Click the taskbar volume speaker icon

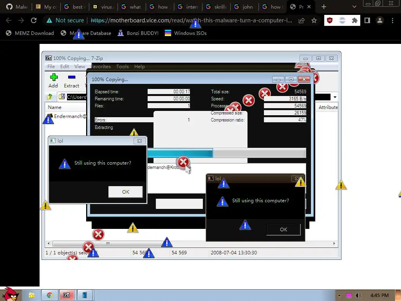click(x=358, y=296)
